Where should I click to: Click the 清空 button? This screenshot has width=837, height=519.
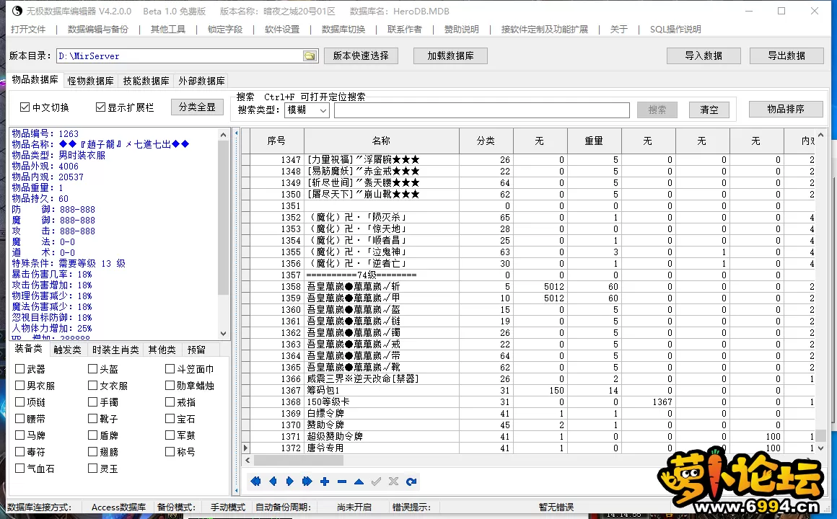click(x=709, y=110)
